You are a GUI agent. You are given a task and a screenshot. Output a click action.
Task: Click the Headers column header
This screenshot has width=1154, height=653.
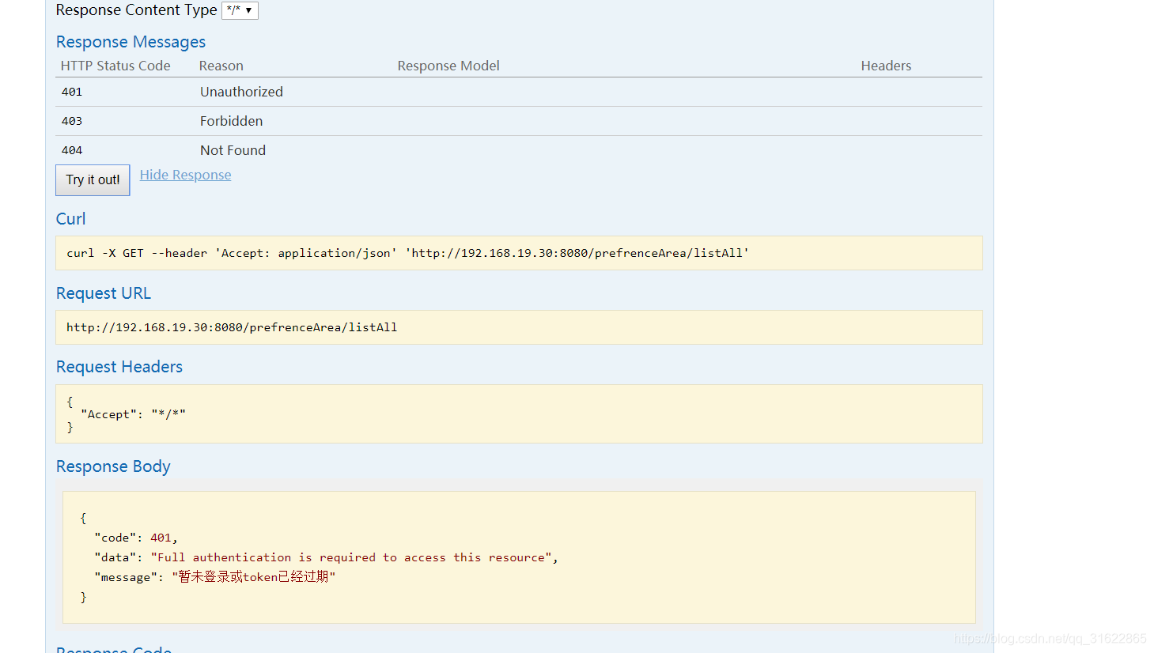pyautogui.click(x=885, y=66)
